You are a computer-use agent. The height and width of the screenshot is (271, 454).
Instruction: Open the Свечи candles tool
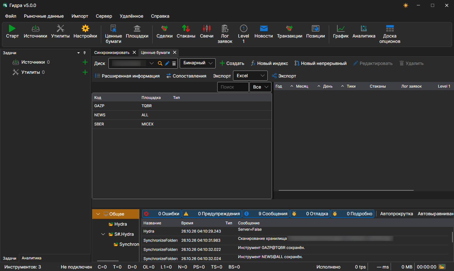[x=207, y=32]
